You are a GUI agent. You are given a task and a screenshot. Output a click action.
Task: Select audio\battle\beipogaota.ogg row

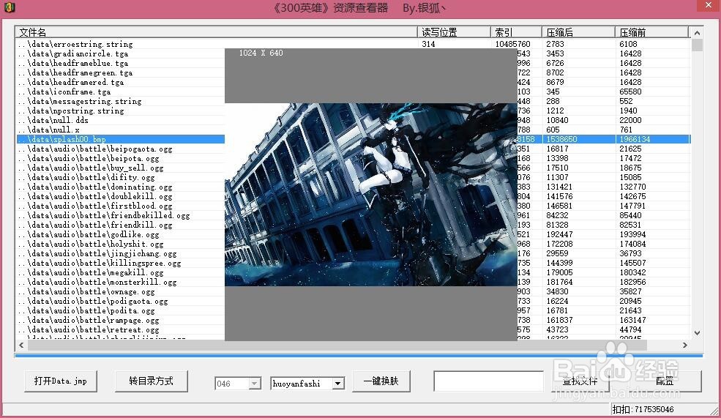(x=121, y=149)
